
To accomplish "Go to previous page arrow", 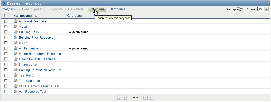I will point(125,98).
